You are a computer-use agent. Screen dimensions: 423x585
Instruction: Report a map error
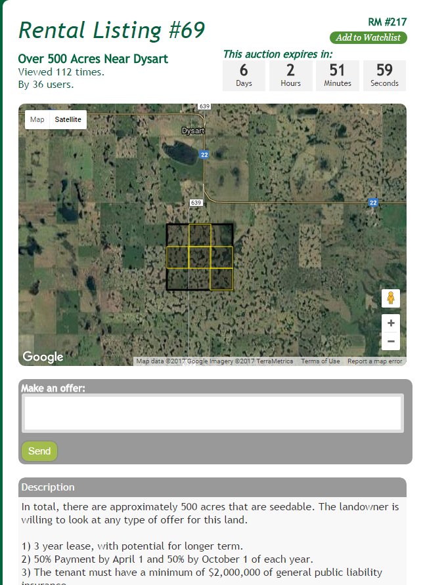374,361
